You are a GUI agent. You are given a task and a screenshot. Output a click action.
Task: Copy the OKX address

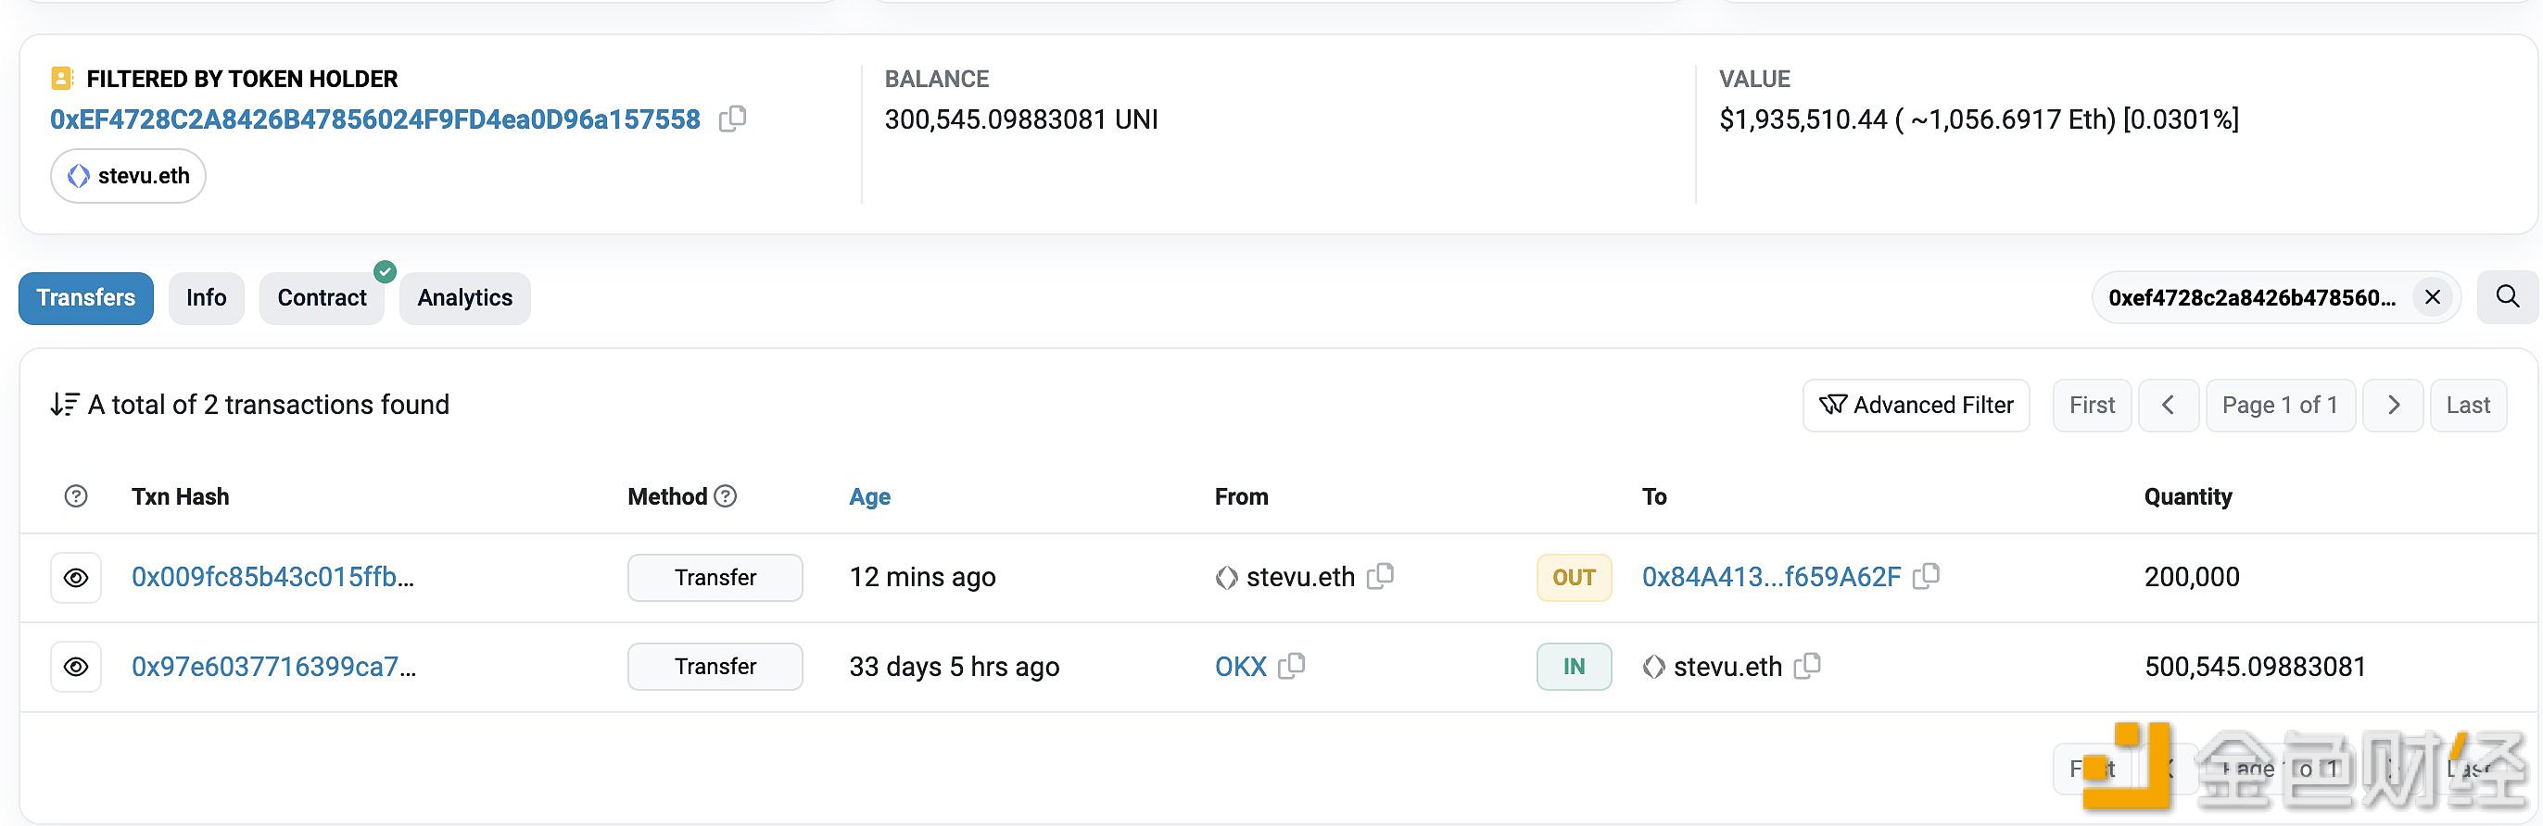tap(1291, 666)
